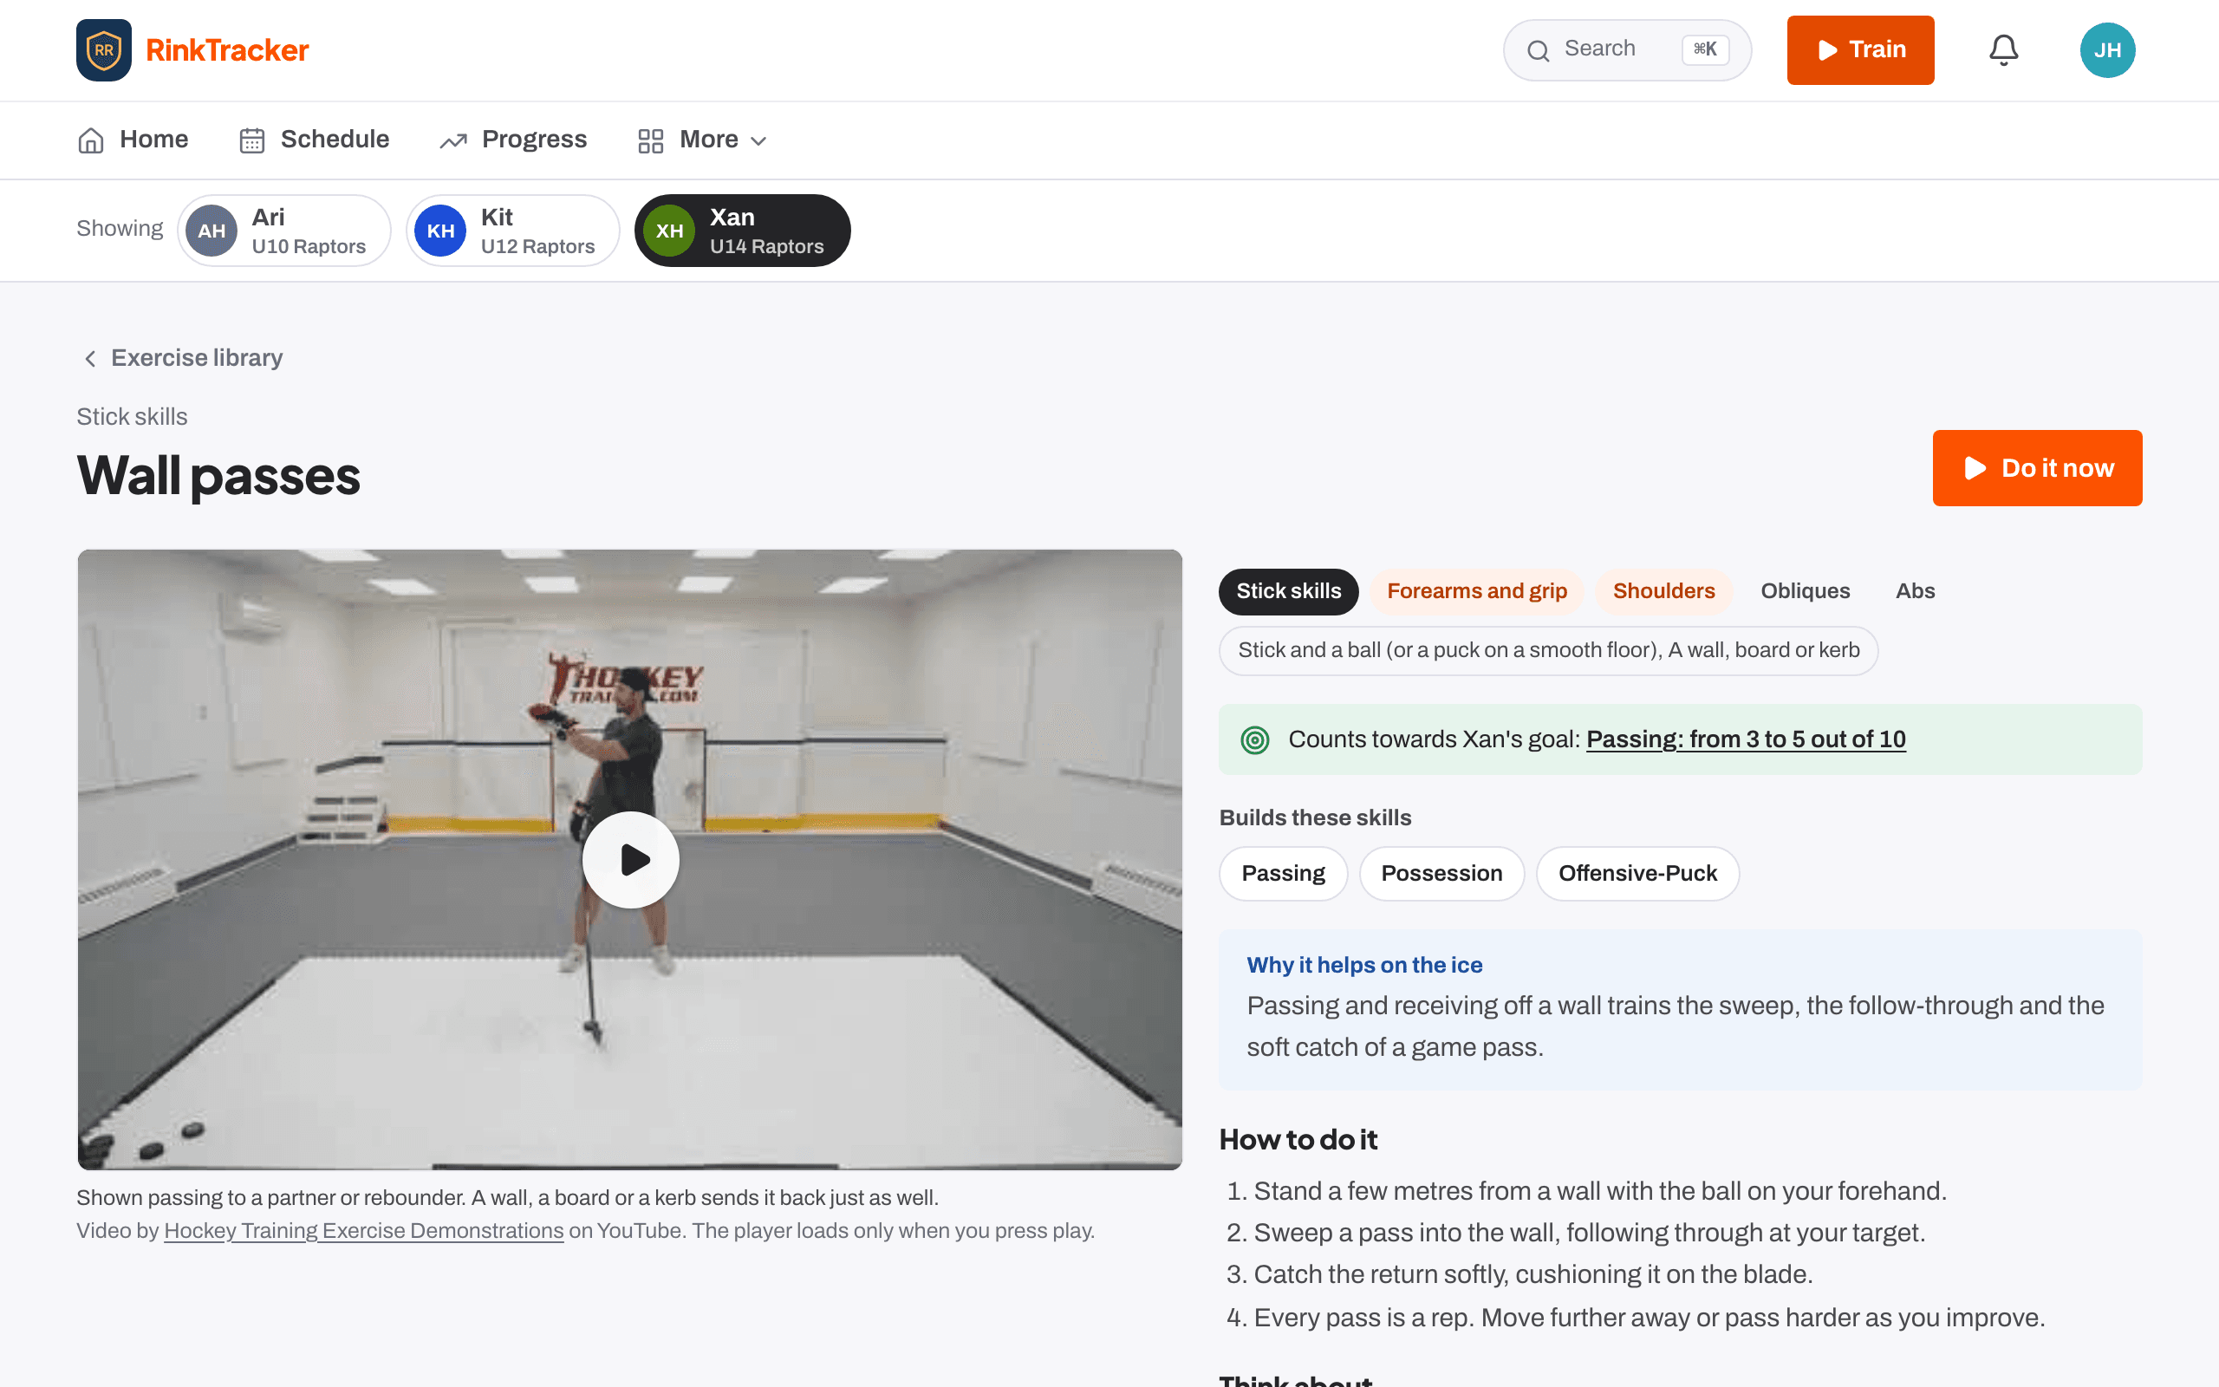2219x1387 pixels.
Task: Open Hockey Training Exercise Demonstrations link
Action: pos(364,1231)
